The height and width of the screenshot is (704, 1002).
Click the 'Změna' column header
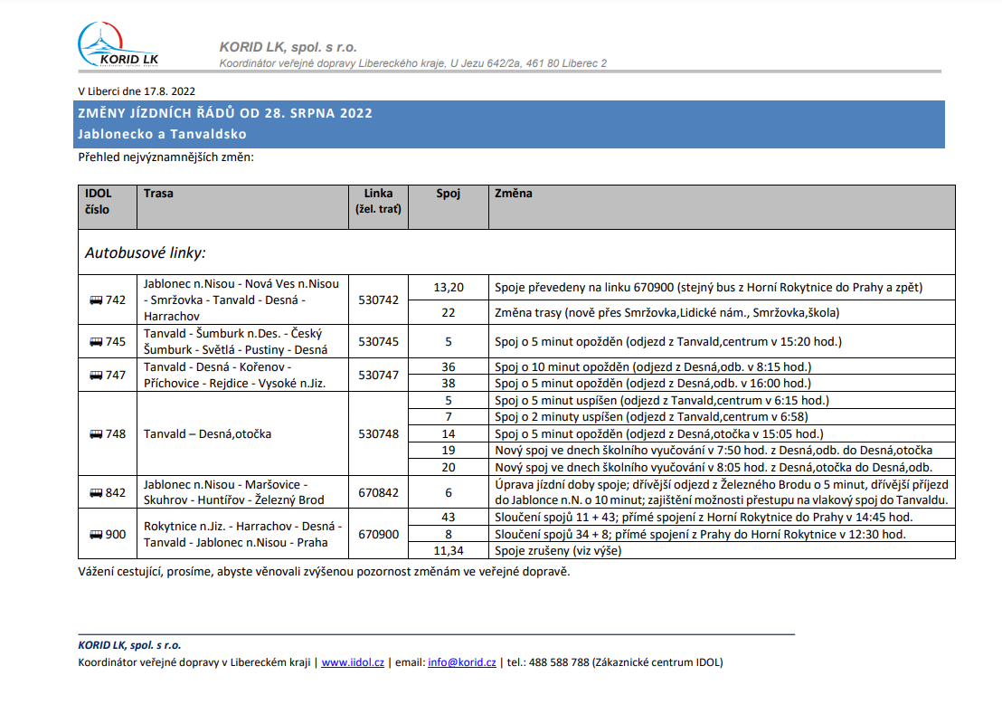point(722,207)
